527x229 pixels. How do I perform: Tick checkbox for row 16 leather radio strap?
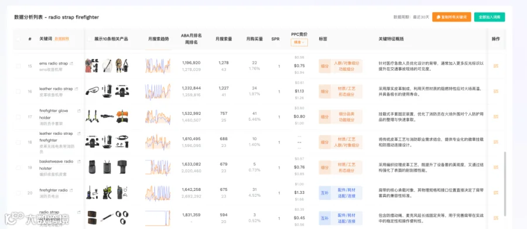(18, 91)
